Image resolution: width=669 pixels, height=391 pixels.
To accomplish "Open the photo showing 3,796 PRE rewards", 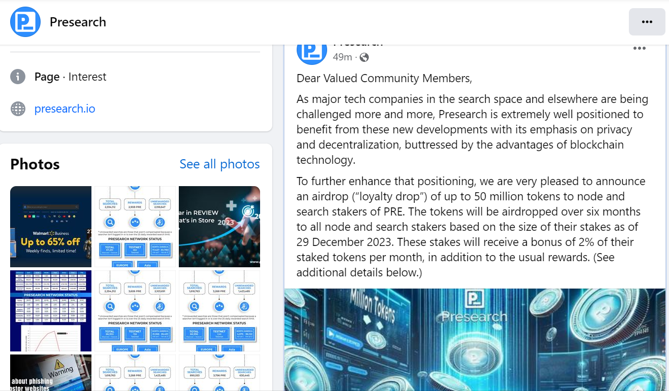I will 219,373.
